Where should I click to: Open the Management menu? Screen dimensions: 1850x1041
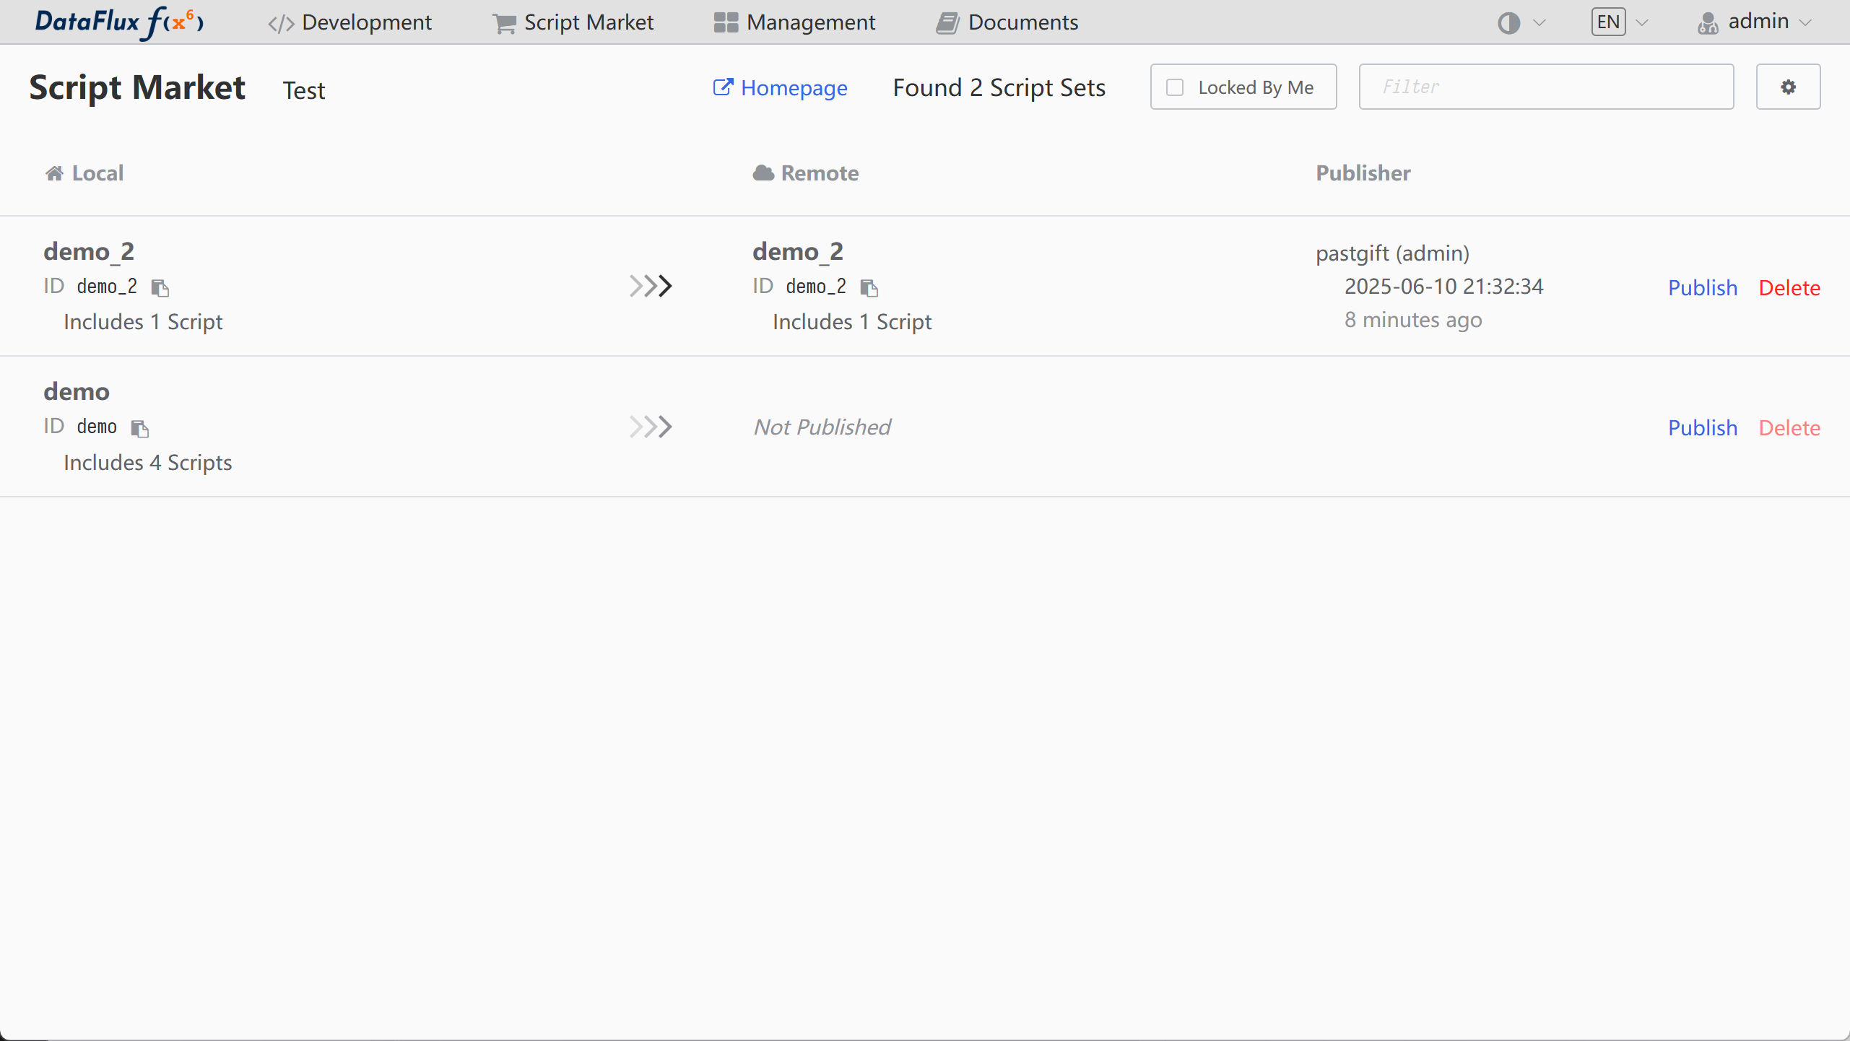[x=794, y=22]
